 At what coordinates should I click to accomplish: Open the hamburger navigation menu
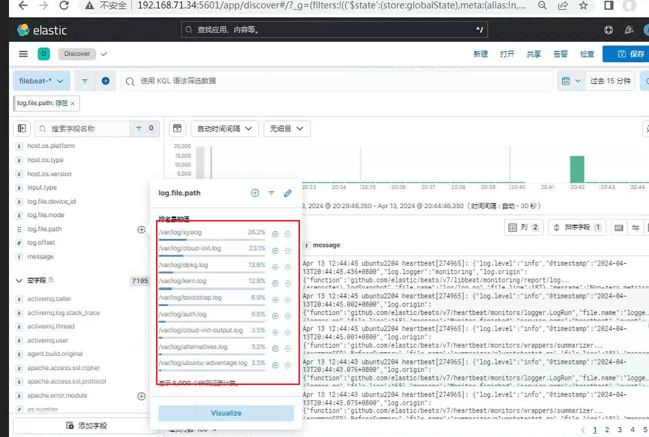coord(23,54)
